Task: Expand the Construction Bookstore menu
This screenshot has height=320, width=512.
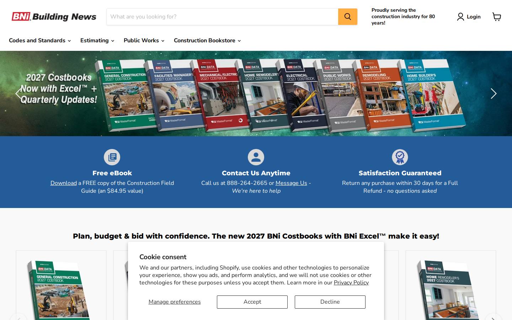Action: (207, 41)
